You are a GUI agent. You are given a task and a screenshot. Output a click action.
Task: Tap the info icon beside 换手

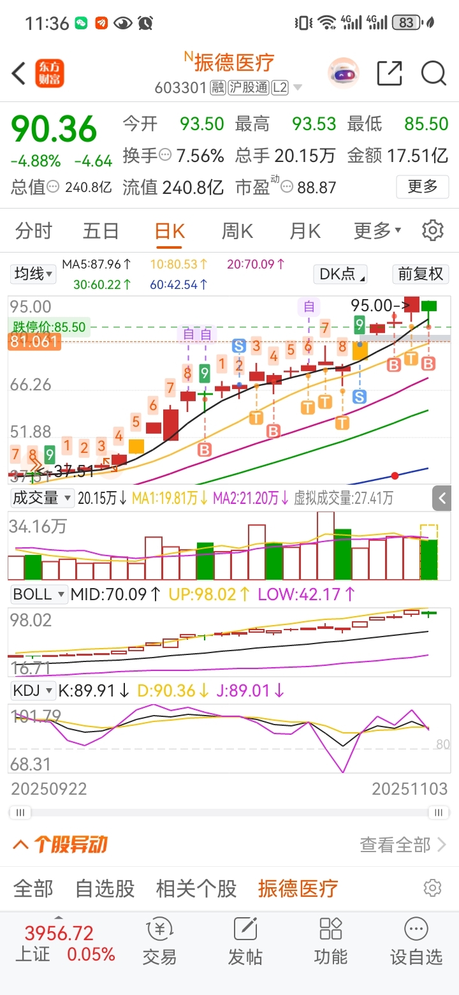point(165,155)
